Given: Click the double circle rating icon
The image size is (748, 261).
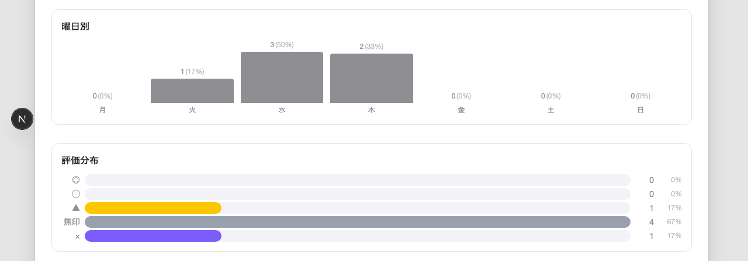Looking at the screenshot, I should coord(76,180).
